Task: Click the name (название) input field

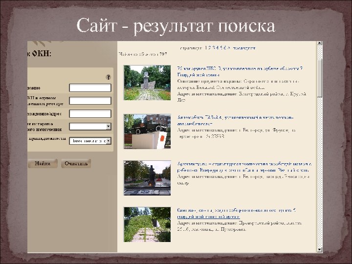Action: 90,88
